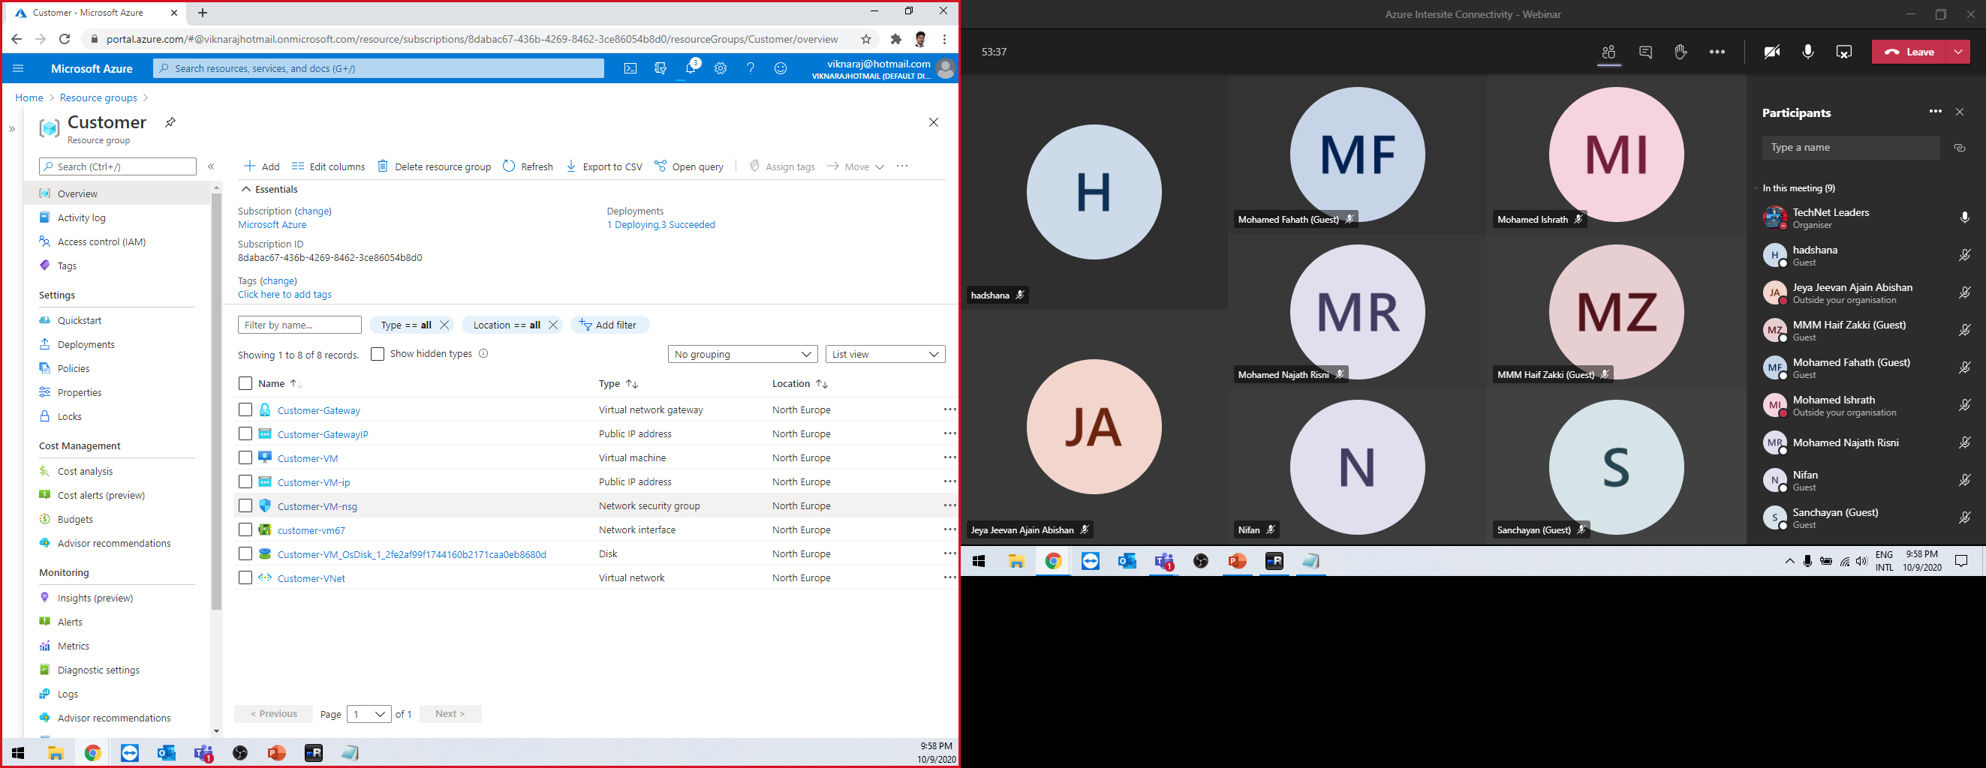Expand the Move command dropdown
This screenshot has width=1986, height=768.
[880, 167]
